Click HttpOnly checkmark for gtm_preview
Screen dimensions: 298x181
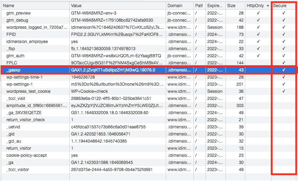(x=258, y=13)
